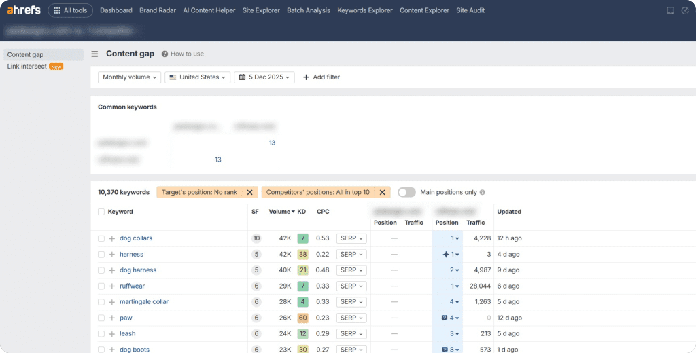Remove Competitors' positions: All in top 10 filter
This screenshot has width=696, height=353.
pyautogui.click(x=382, y=193)
